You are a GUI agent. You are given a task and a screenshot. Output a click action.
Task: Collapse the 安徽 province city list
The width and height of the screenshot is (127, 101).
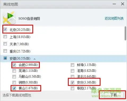click(x=35, y=59)
